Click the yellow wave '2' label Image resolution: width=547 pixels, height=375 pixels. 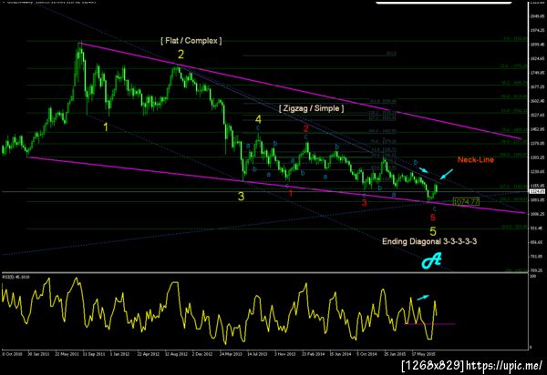(181, 55)
